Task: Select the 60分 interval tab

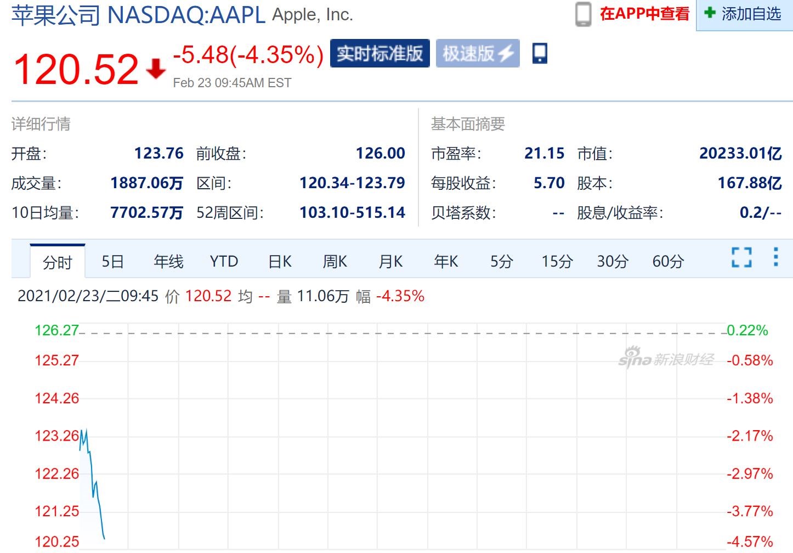Action: [668, 261]
